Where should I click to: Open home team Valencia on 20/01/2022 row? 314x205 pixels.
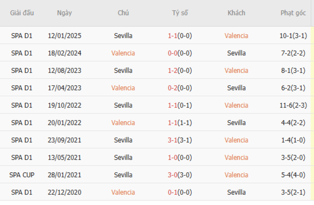pos(123,123)
